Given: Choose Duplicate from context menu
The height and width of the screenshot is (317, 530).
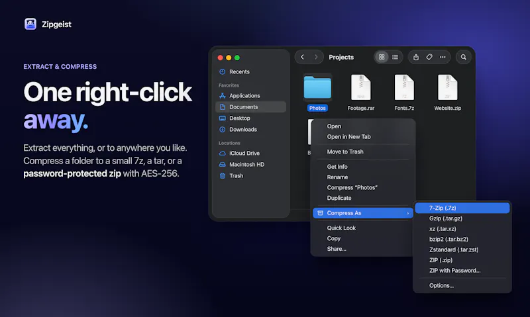Looking at the screenshot, I should (362, 198).
